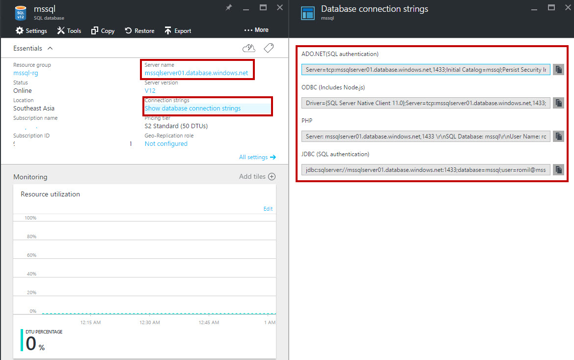Copy the PHP connection string

[x=559, y=136]
